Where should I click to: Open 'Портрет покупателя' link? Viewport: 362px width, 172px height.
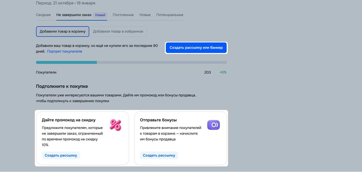click(x=64, y=51)
